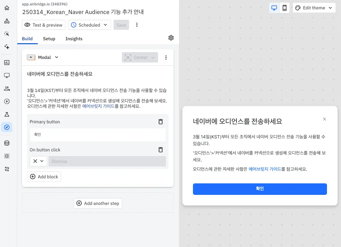Click Add block
The image size is (341, 247).
tap(44, 177)
